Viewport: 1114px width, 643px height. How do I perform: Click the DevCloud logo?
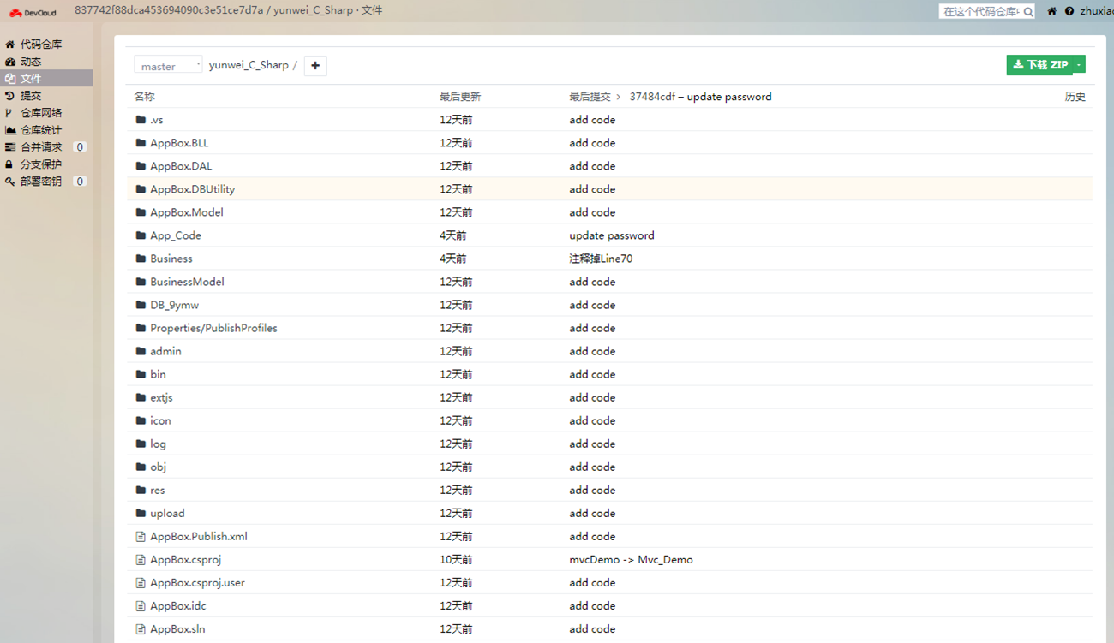(x=33, y=12)
